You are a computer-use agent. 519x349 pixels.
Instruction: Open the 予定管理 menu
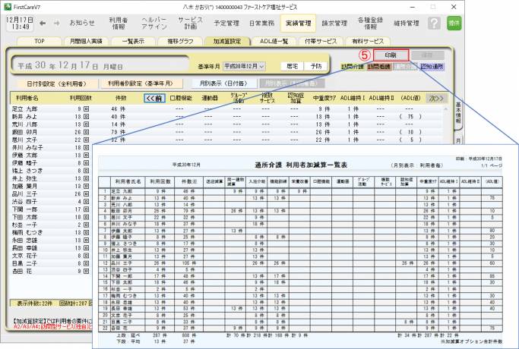pyautogui.click(x=226, y=23)
